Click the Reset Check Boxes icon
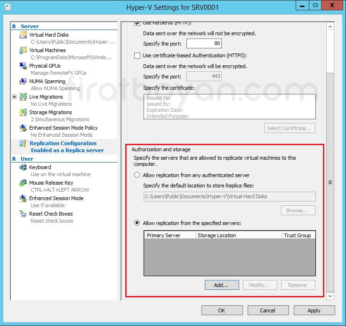The width and height of the screenshot is (346, 326). pos(23,214)
